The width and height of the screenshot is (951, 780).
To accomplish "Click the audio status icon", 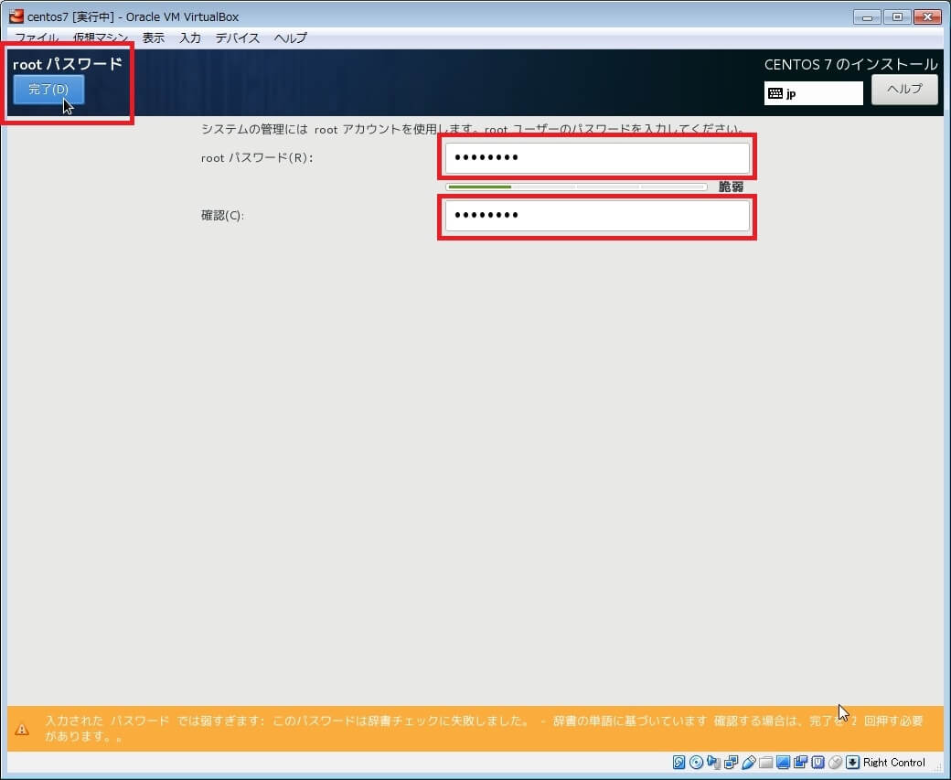I will click(714, 763).
